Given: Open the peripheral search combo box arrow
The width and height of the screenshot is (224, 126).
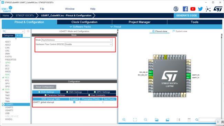Looking at the screenshot, I should pyautogui.click(x=23, y=31).
